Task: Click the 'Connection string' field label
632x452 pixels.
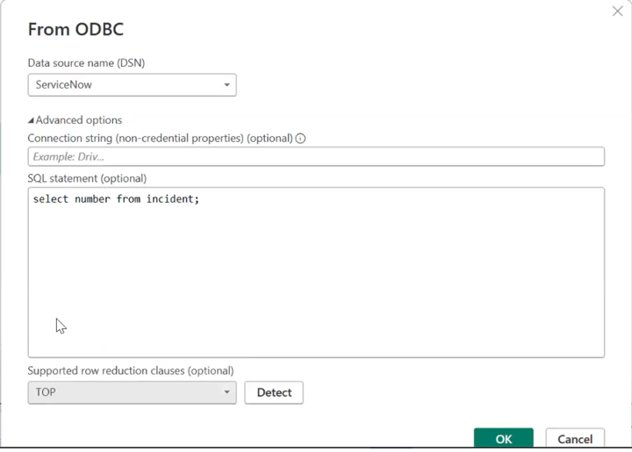Action: (x=160, y=138)
